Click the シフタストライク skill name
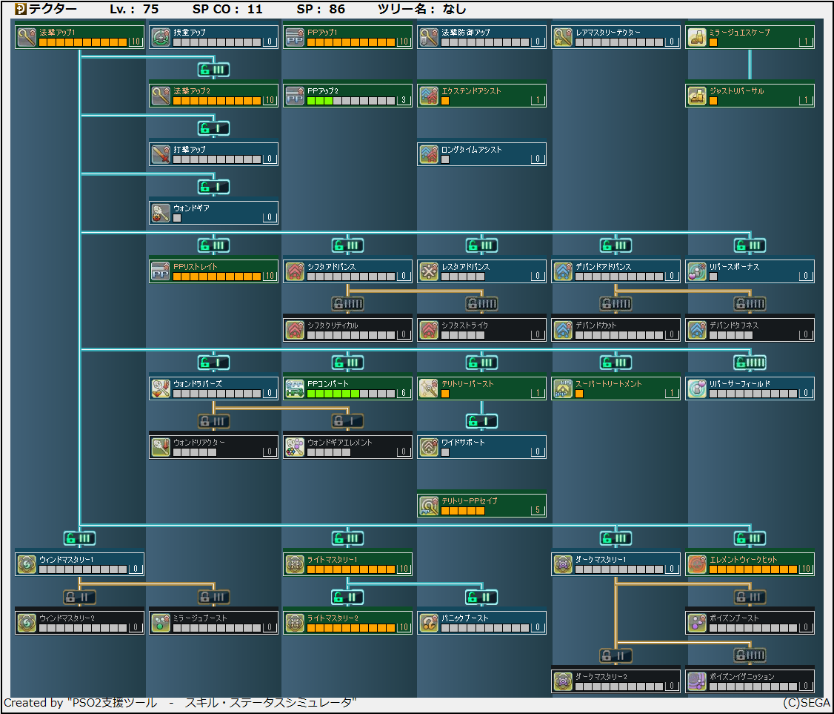 coord(464,325)
